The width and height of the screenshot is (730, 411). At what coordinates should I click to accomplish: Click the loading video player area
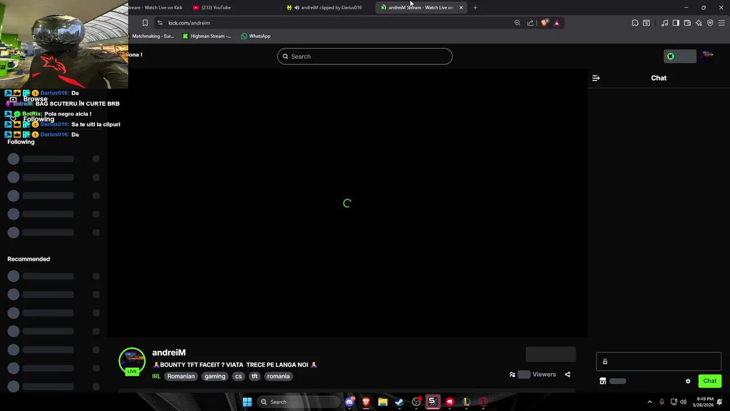[347, 203]
